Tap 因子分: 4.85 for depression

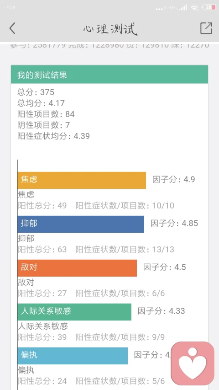click(174, 223)
